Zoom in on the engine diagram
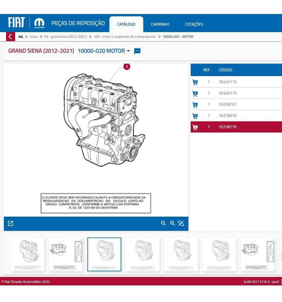Image resolution: width=282 pixels, height=302 pixels. click(172, 223)
